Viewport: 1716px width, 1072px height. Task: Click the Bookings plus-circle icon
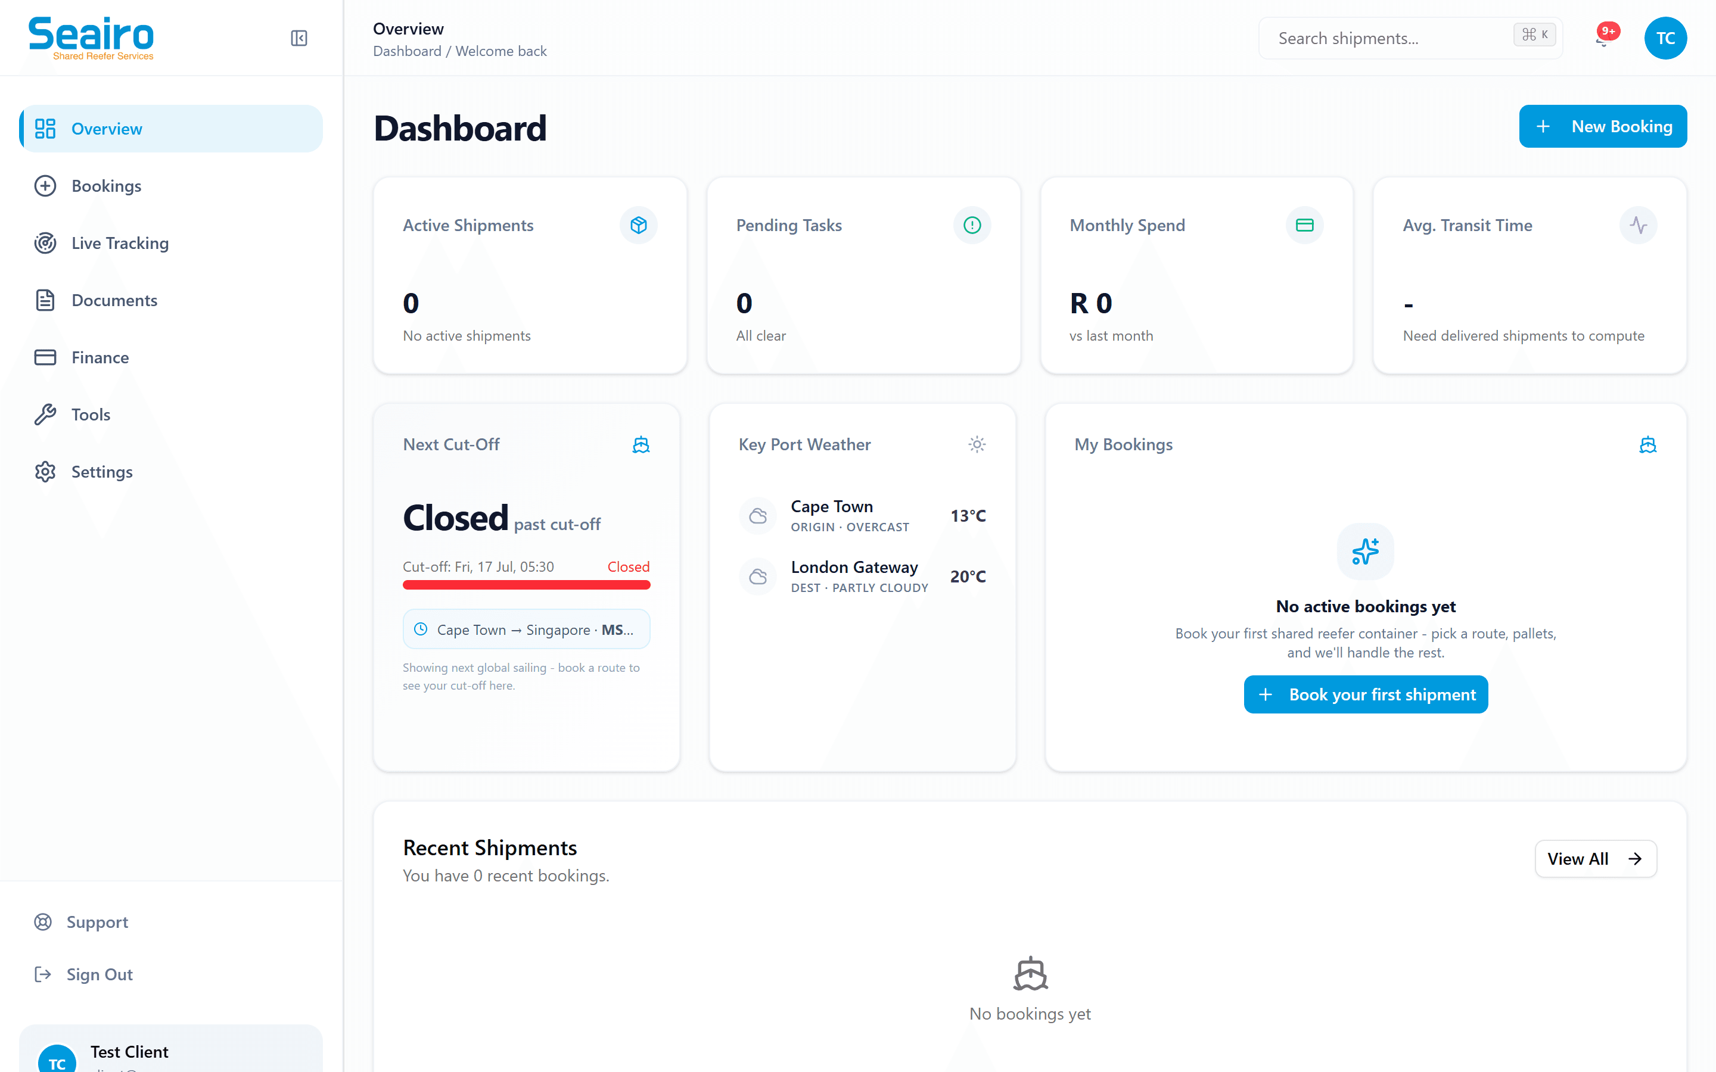point(45,186)
